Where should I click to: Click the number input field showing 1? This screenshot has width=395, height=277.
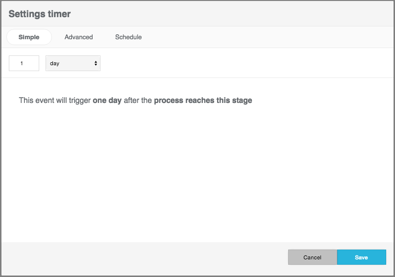pos(24,63)
